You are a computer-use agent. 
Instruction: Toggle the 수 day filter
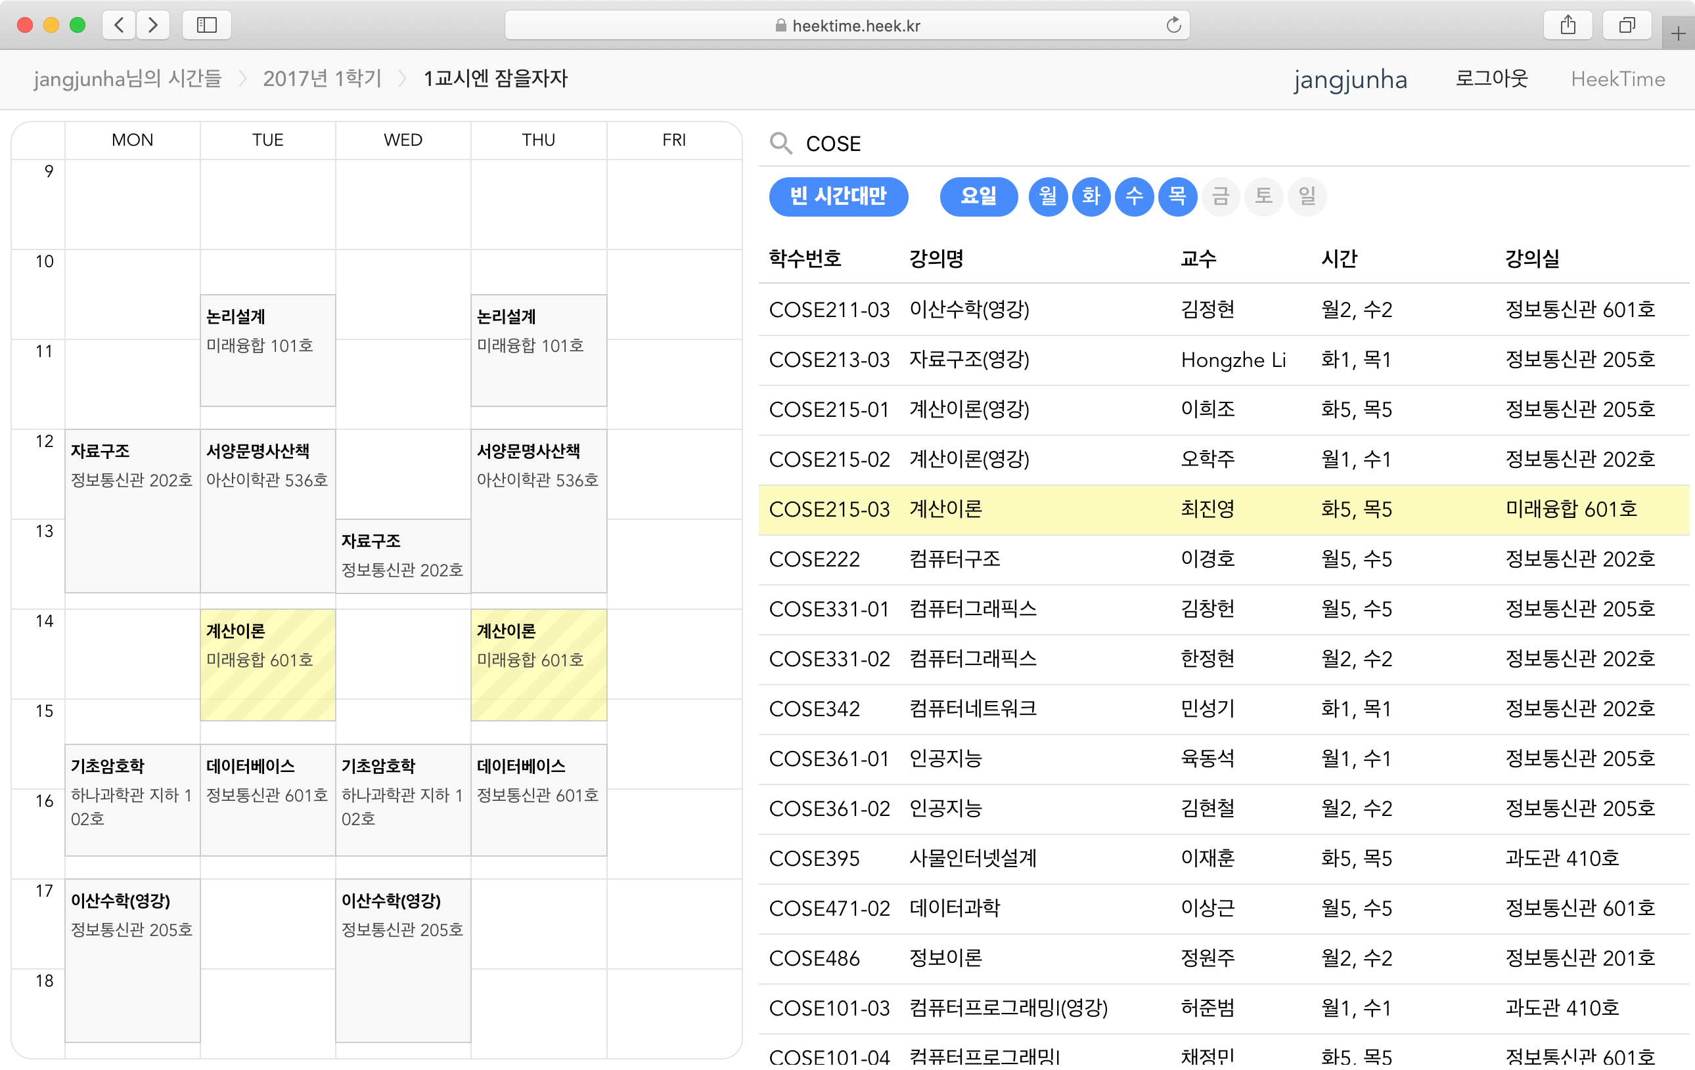click(x=1134, y=196)
